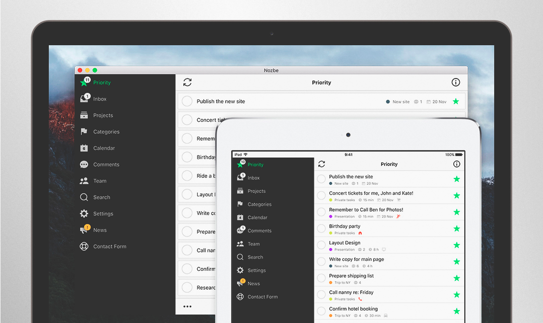Toggle star for 'Confirm hotel booking' on iPad

[457, 311]
